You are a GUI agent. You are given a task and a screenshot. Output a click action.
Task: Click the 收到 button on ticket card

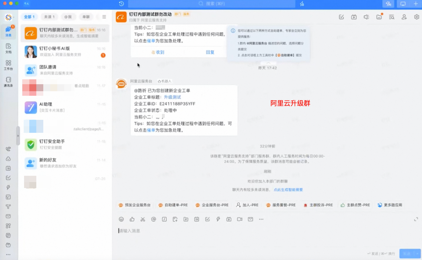tap(157, 52)
